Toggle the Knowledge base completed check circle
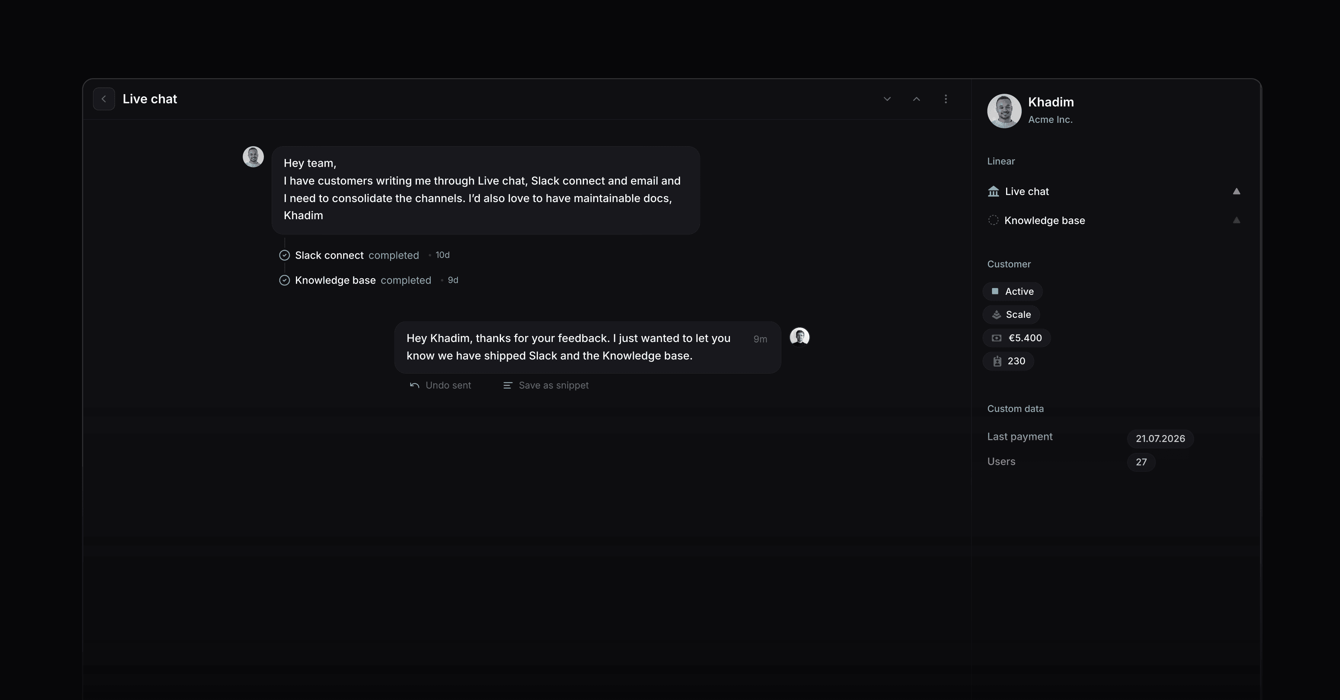Image resolution: width=1340 pixels, height=700 pixels. click(284, 280)
